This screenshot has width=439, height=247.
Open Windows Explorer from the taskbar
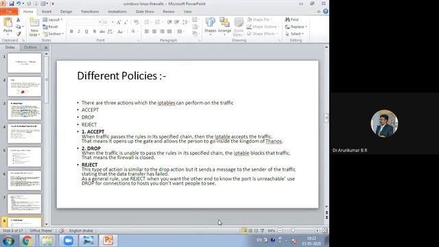pyautogui.click(x=47, y=241)
